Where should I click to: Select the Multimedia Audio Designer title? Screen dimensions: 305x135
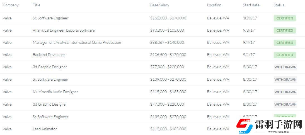[55, 92]
